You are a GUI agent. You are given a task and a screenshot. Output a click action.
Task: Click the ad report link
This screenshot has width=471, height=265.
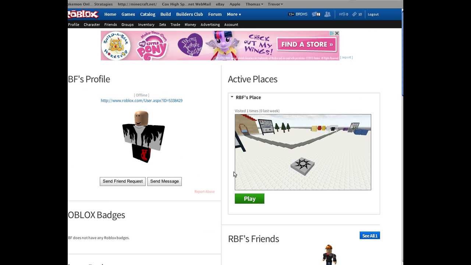[x=346, y=57]
